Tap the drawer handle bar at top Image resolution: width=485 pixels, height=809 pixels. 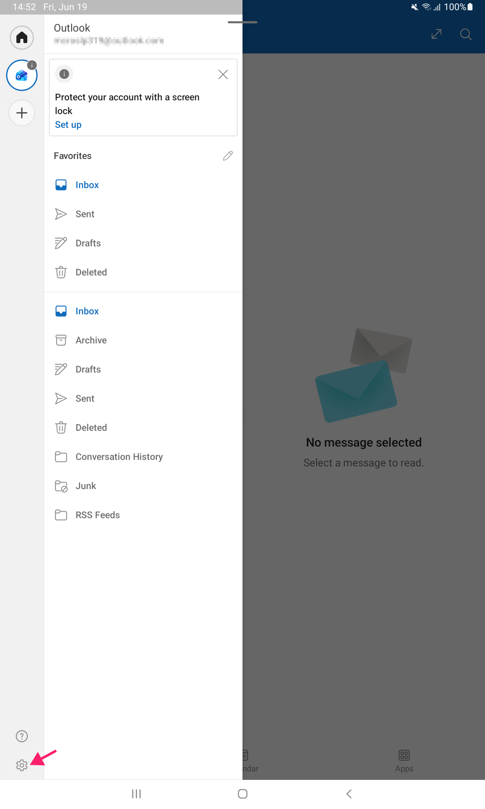click(242, 22)
